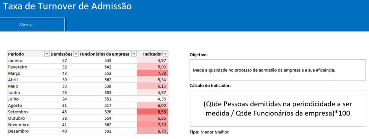Viewport: 369px width, 139px height.
Task: Select the Julho indicator cell 4,36
Action: (x=153, y=99)
